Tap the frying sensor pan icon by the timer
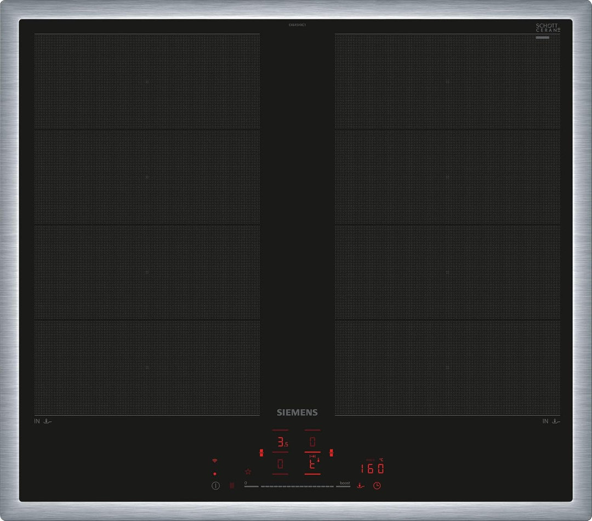592x521 pixels. pyautogui.click(x=360, y=485)
